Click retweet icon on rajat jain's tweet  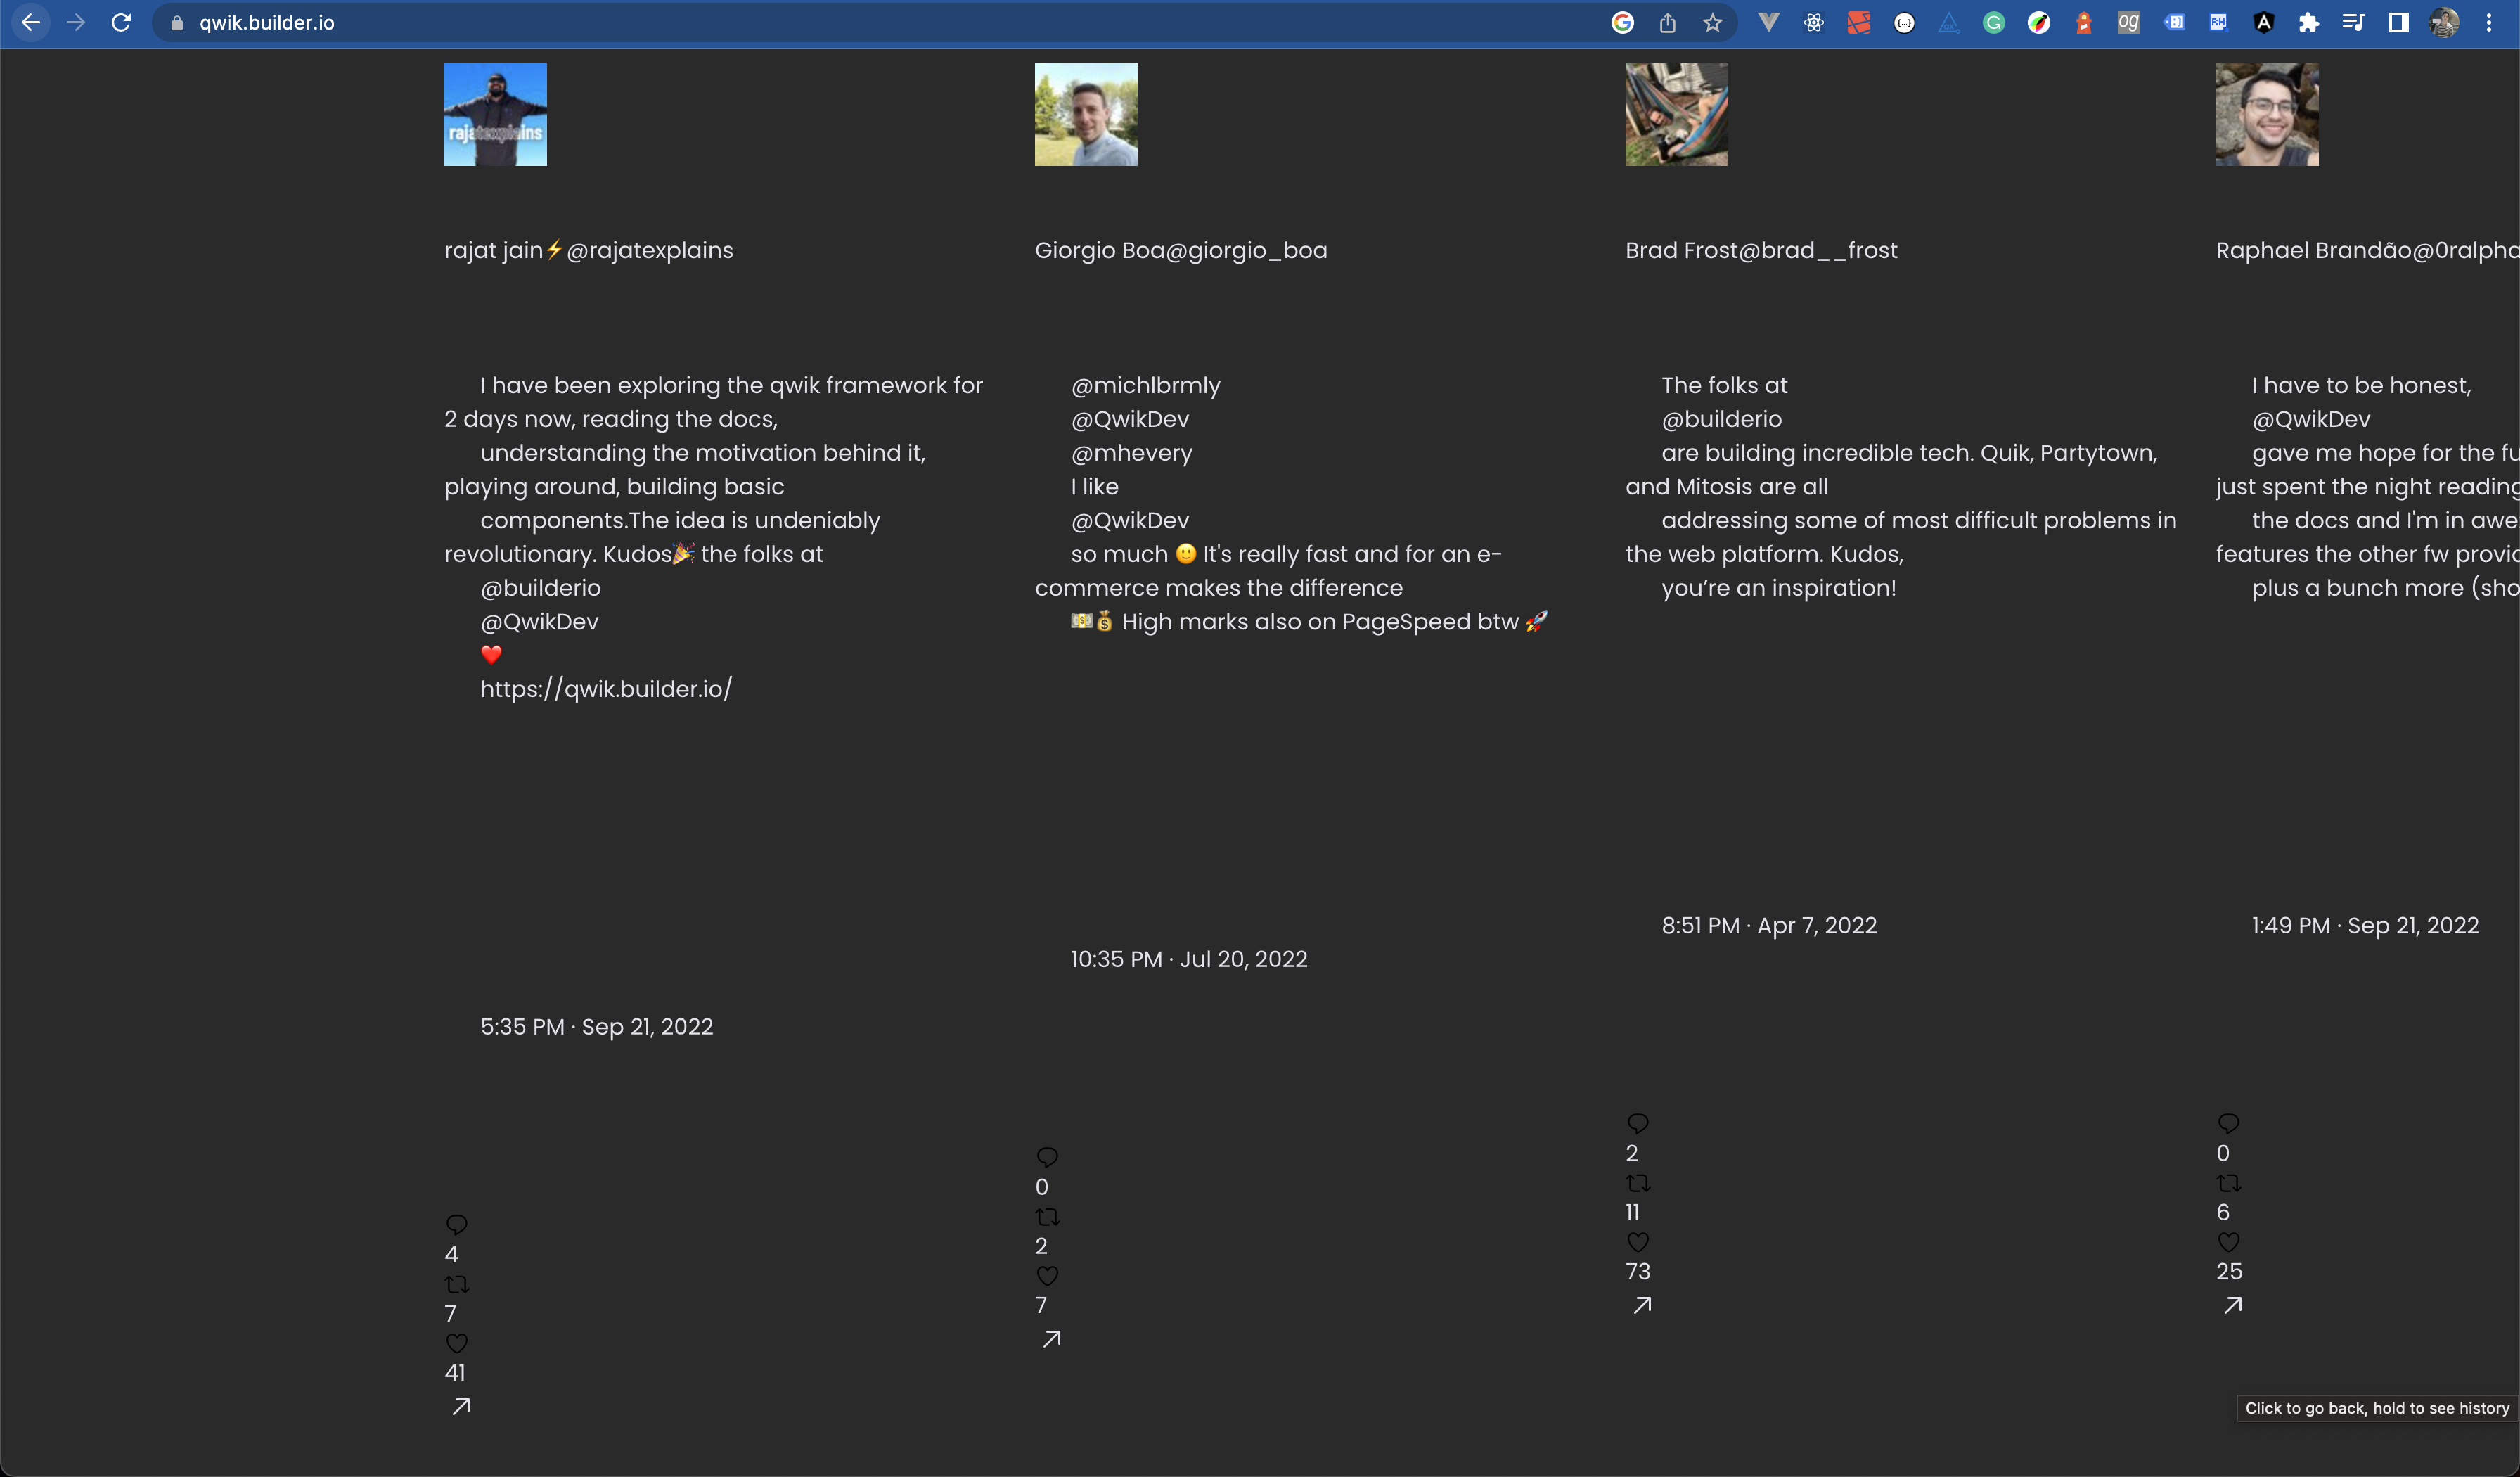coord(457,1284)
